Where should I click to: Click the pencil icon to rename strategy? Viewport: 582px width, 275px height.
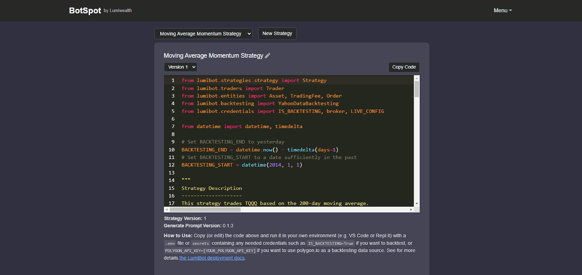(x=267, y=56)
